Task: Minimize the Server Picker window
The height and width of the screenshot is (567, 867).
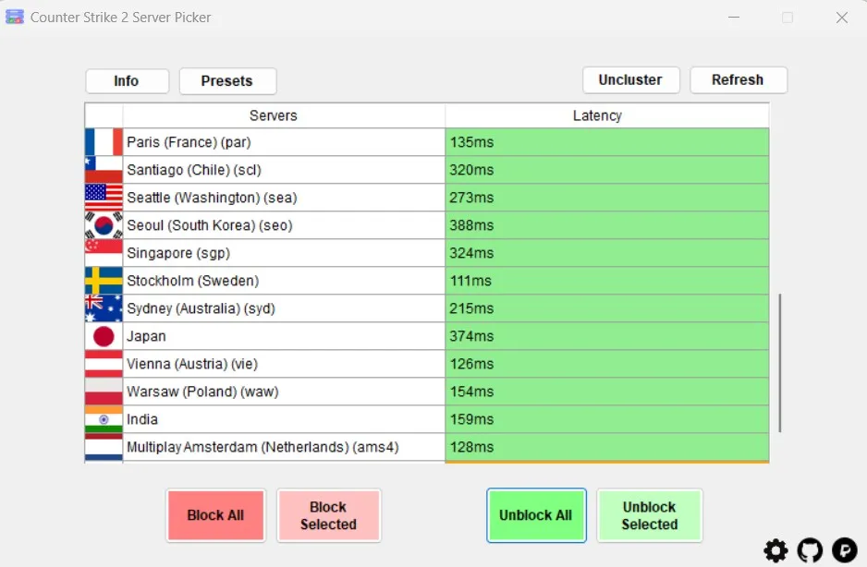Action: point(734,18)
